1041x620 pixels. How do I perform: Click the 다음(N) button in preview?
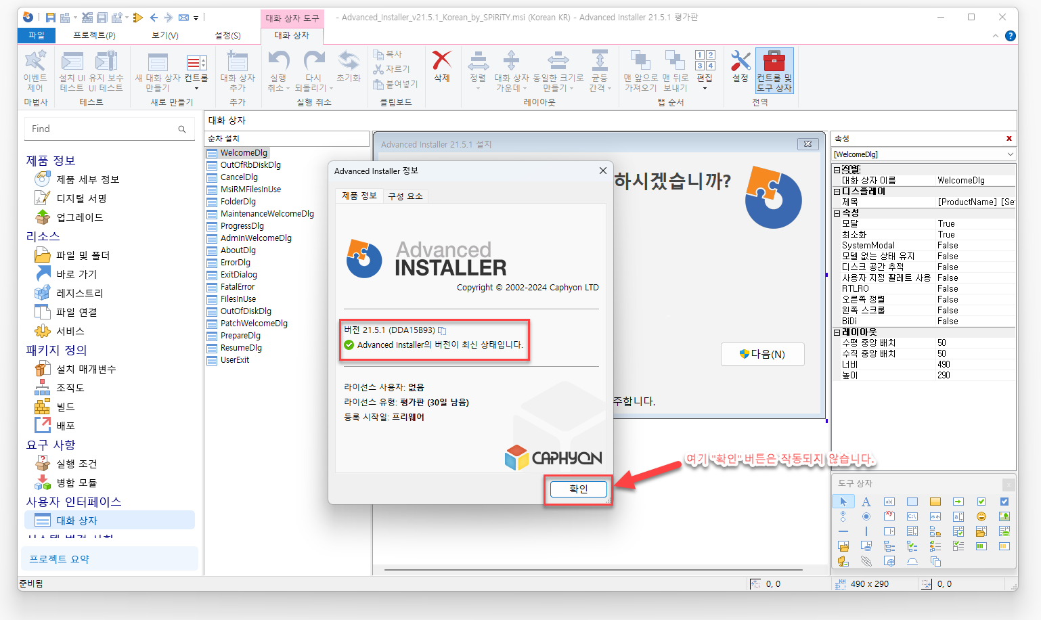tap(763, 354)
